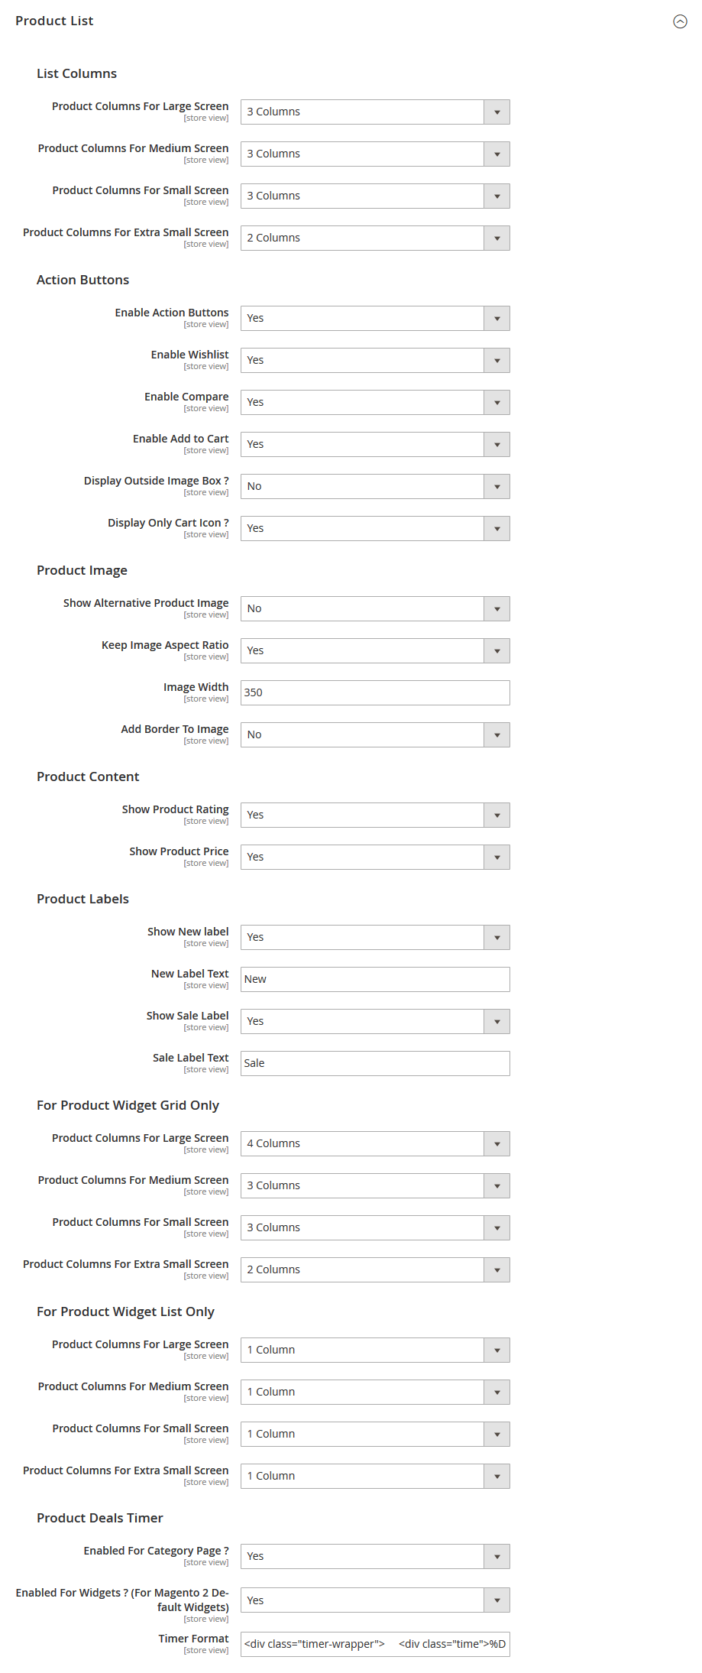Edit the New Label Text field

pos(374,979)
